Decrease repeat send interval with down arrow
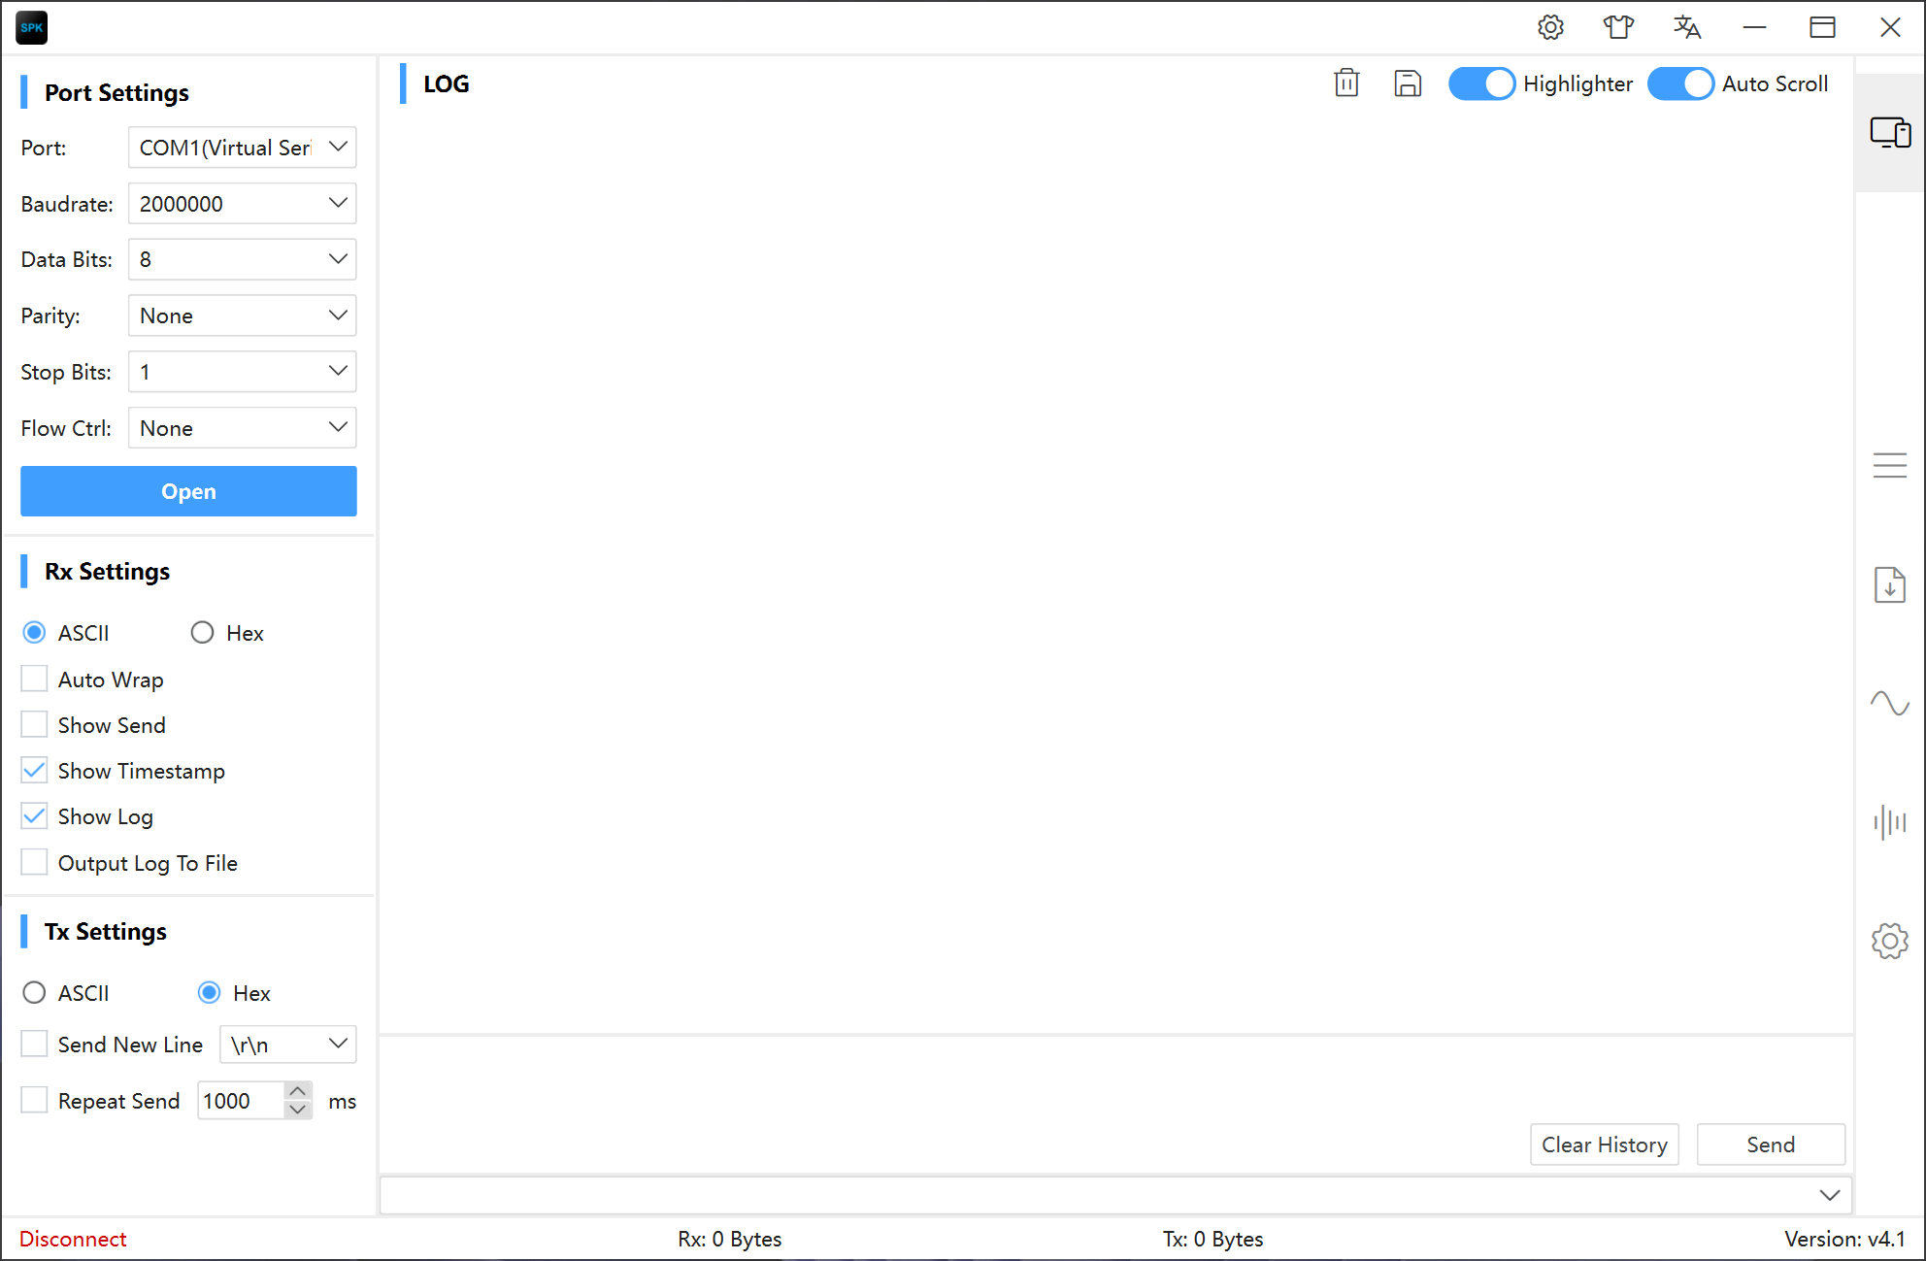The height and width of the screenshot is (1261, 1926). coord(298,1110)
